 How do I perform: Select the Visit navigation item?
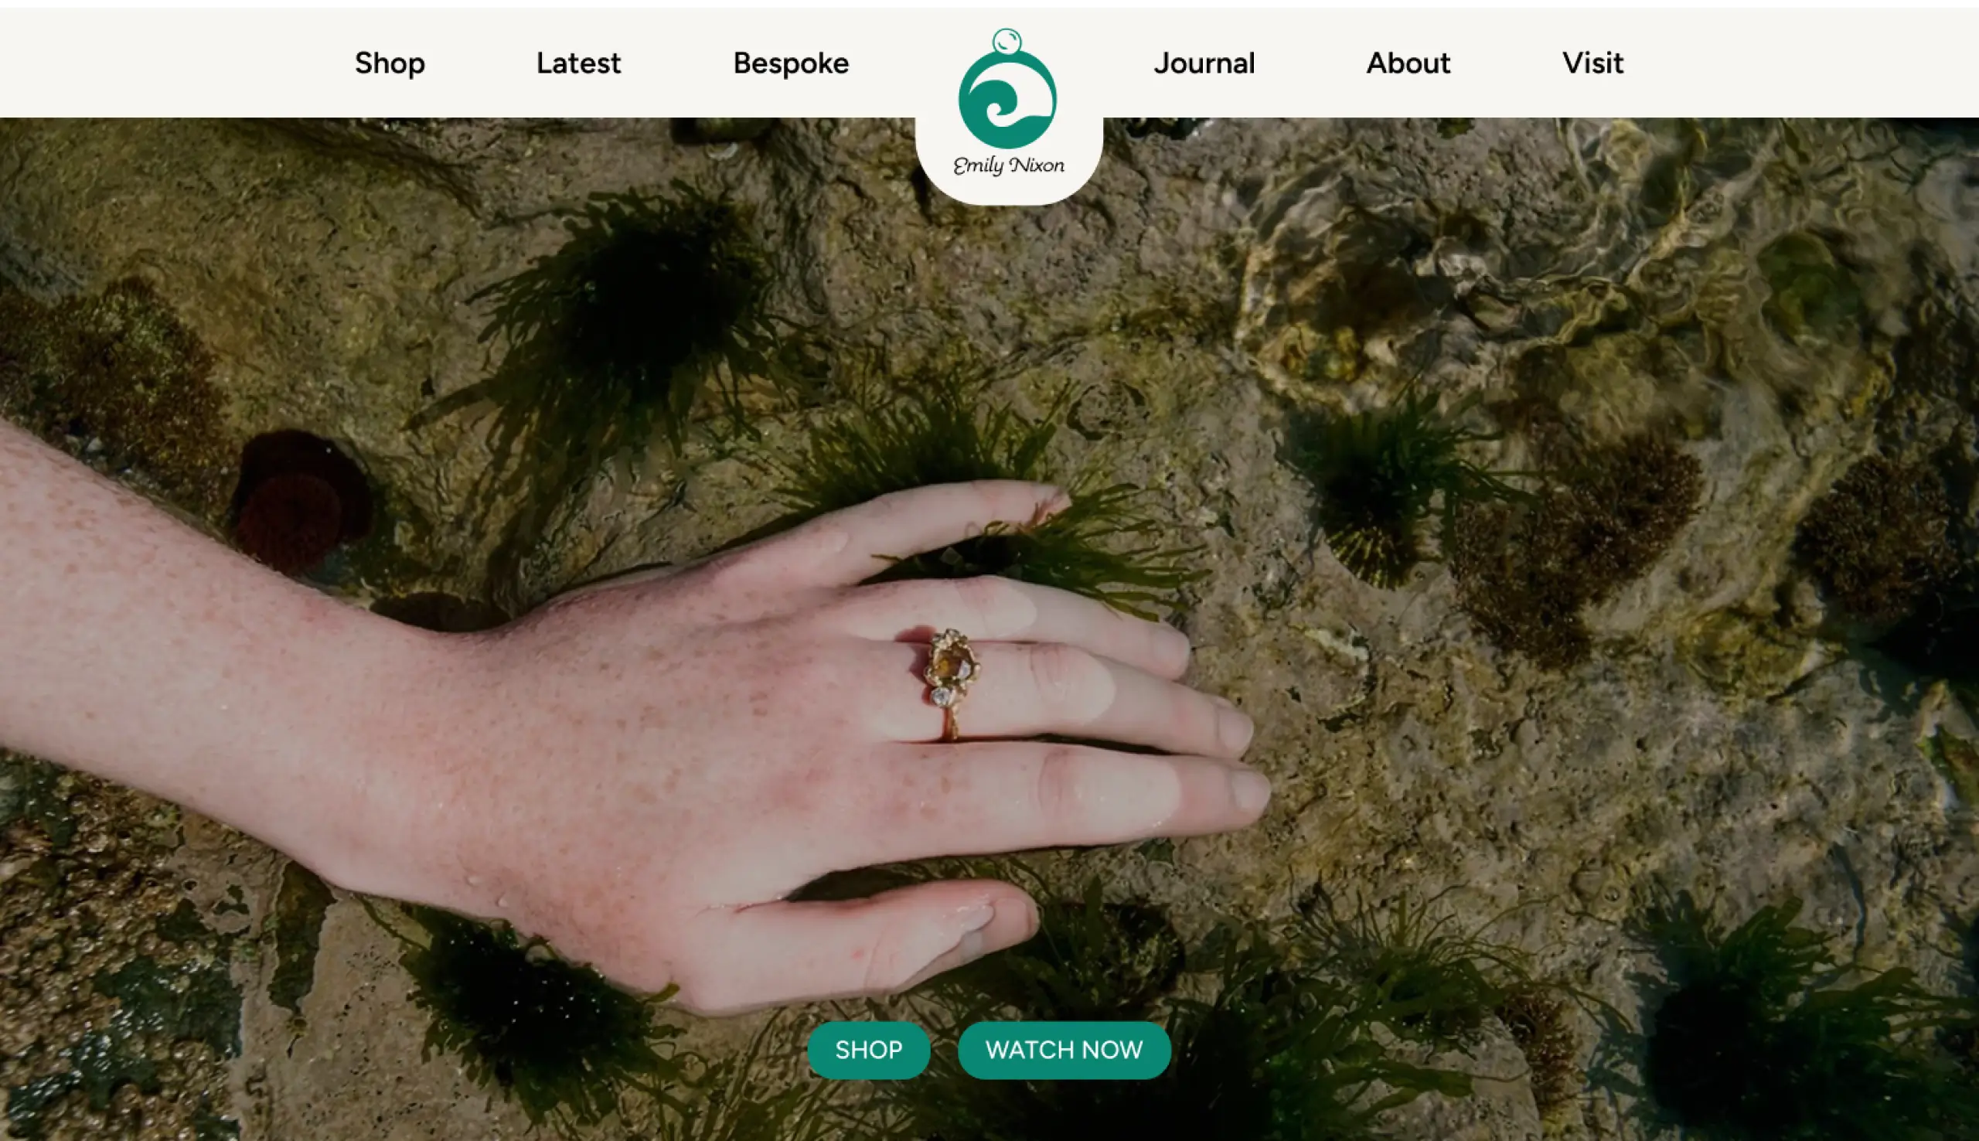coord(1592,63)
